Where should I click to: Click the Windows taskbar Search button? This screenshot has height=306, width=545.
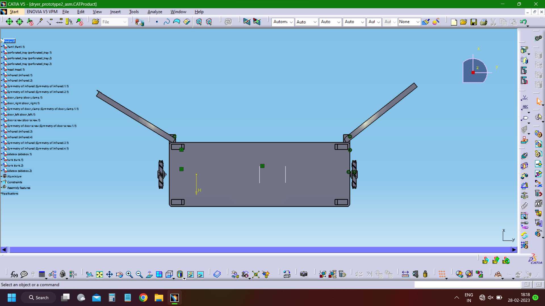[x=39, y=297]
